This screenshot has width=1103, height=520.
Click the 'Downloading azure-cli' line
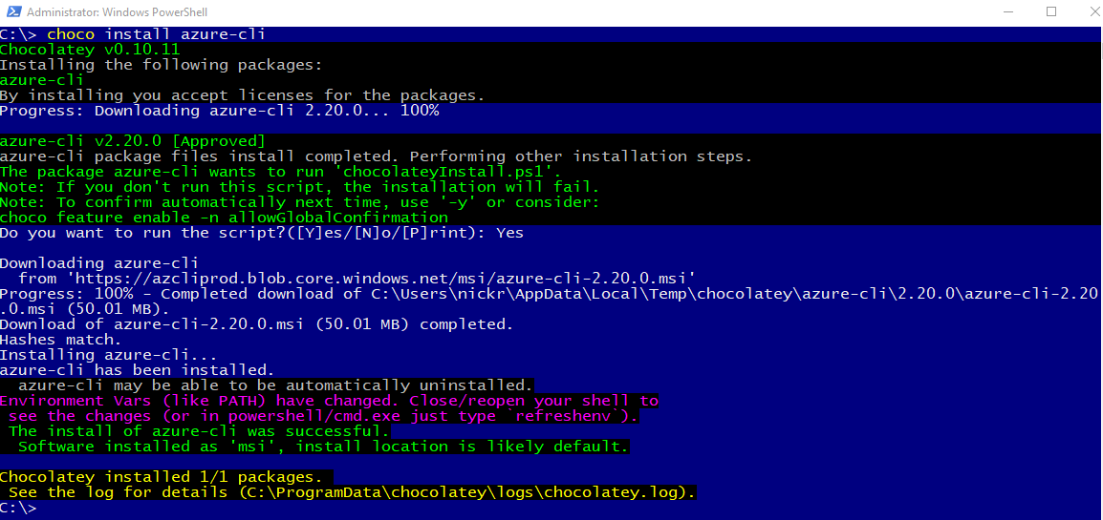tap(99, 264)
